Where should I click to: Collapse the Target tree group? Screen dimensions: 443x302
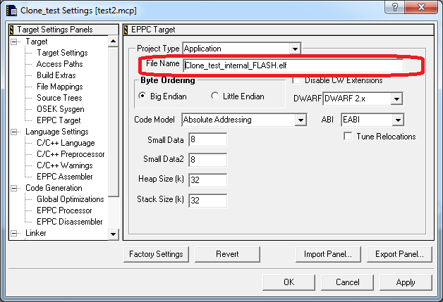(x=14, y=42)
